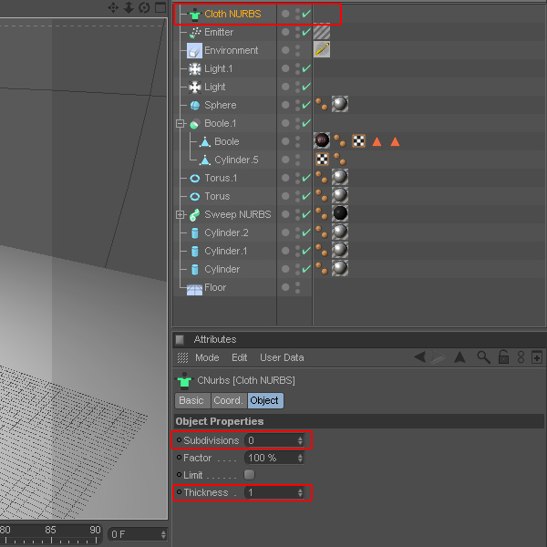Click the Attributes search magnifier icon
547x547 pixels.
pos(483,357)
